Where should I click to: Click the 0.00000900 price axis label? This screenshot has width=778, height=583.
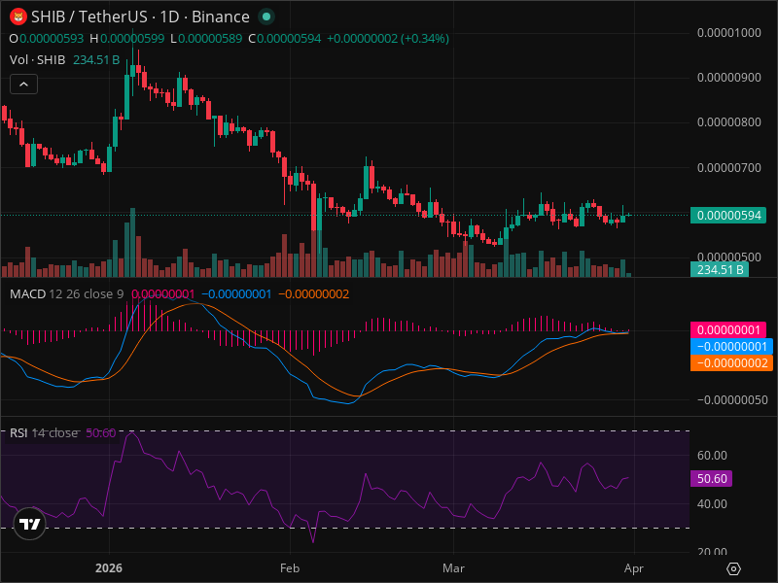pos(728,78)
